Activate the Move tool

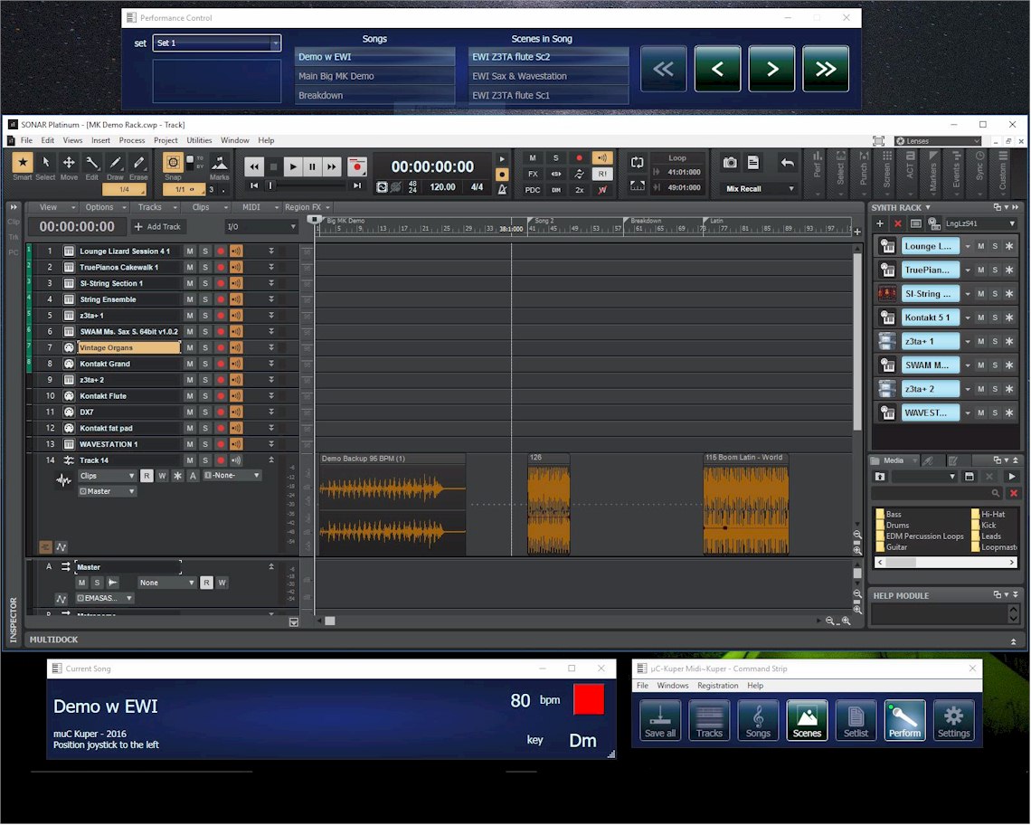(x=69, y=163)
